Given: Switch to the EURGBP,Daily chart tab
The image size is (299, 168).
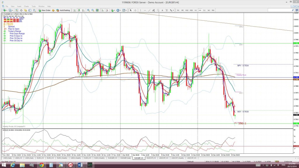Looking at the screenshot, I should [126, 158].
